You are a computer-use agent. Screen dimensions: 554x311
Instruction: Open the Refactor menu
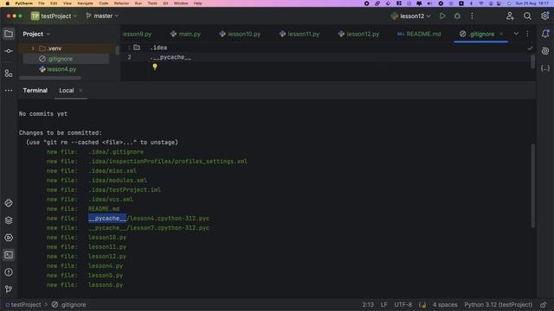click(x=121, y=3)
